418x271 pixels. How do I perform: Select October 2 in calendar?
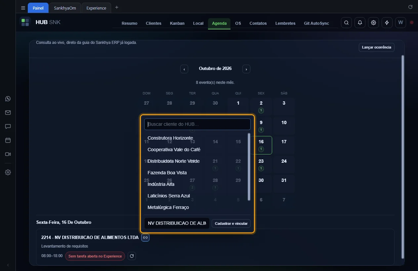click(x=261, y=106)
